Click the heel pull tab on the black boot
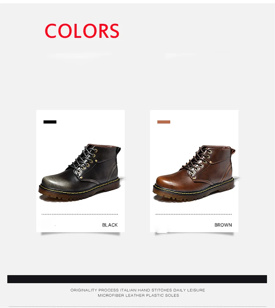The height and width of the screenshot is (308, 275). pos(118,150)
